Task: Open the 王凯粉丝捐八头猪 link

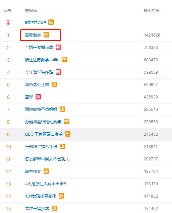Action: click(41, 147)
